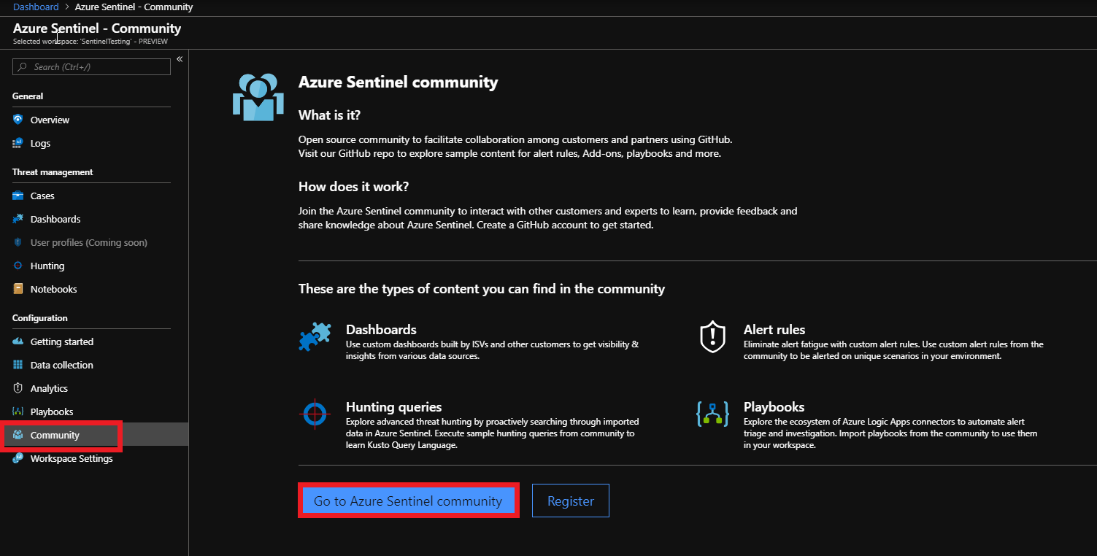Click the Hunting queries content heading
The height and width of the screenshot is (556, 1097).
[394, 407]
